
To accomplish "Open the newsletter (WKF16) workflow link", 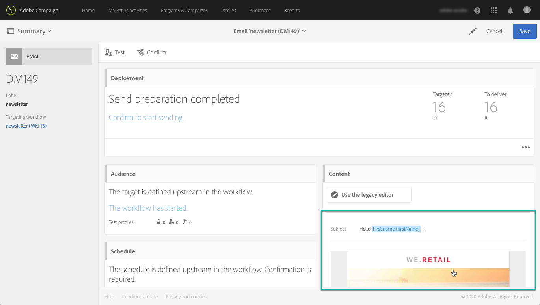I will [26, 126].
